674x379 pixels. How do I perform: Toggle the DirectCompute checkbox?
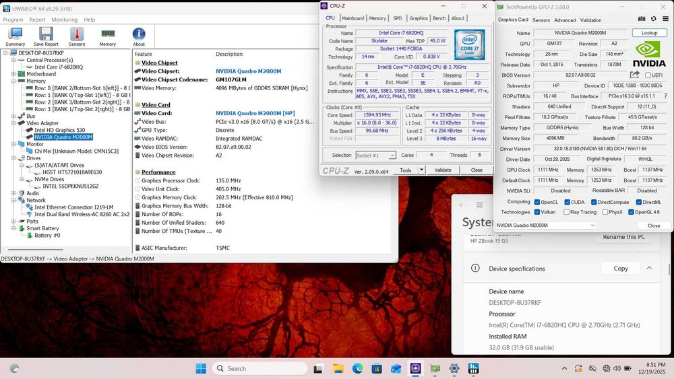point(594,202)
